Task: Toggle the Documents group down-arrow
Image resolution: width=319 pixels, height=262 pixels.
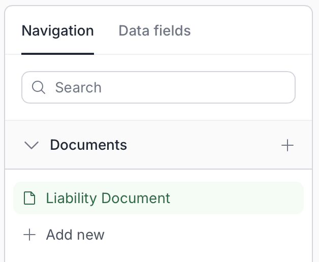Action: (31, 145)
